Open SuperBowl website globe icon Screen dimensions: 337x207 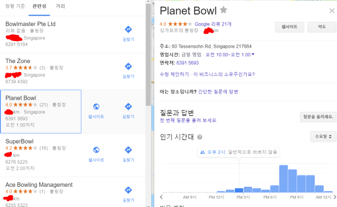96,150
